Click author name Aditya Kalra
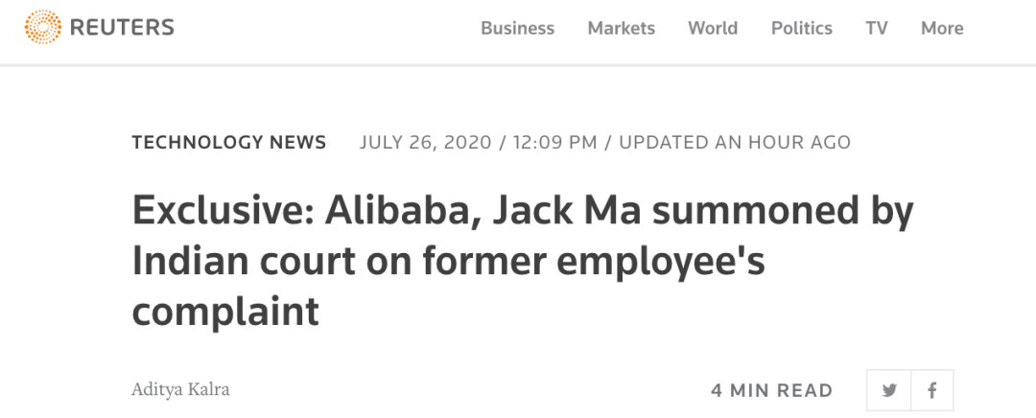The width and height of the screenshot is (1036, 418). (181, 390)
